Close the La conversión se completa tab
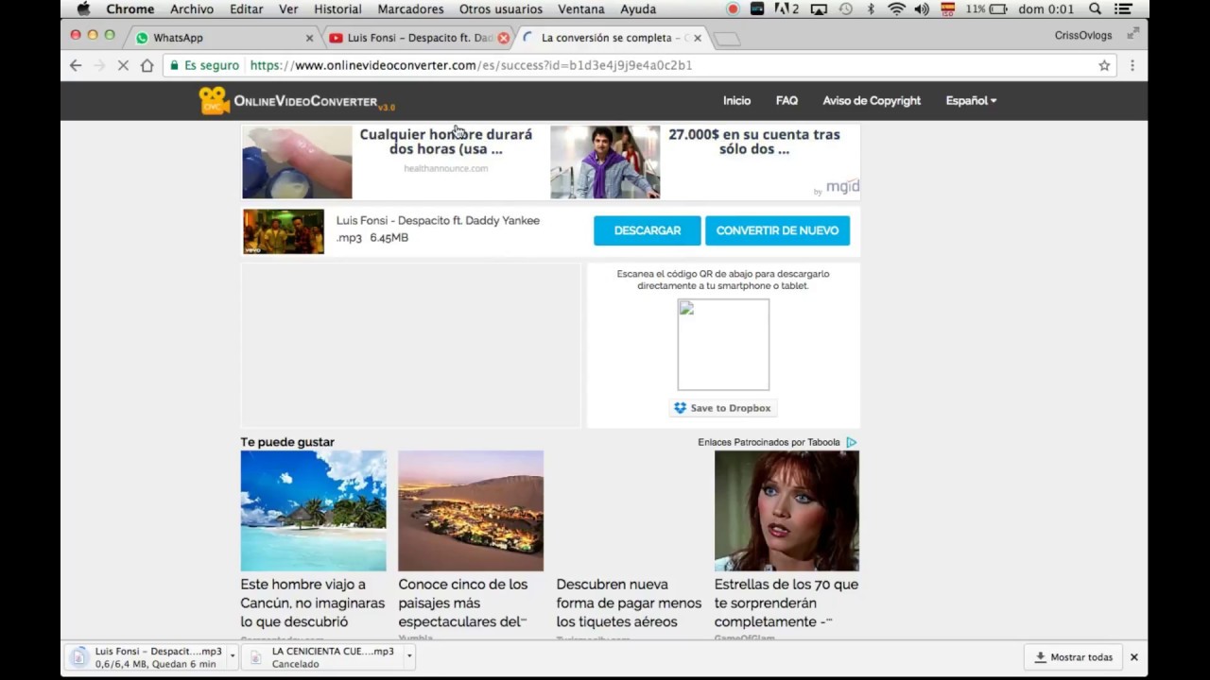The height and width of the screenshot is (680, 1210). point(698,38)
